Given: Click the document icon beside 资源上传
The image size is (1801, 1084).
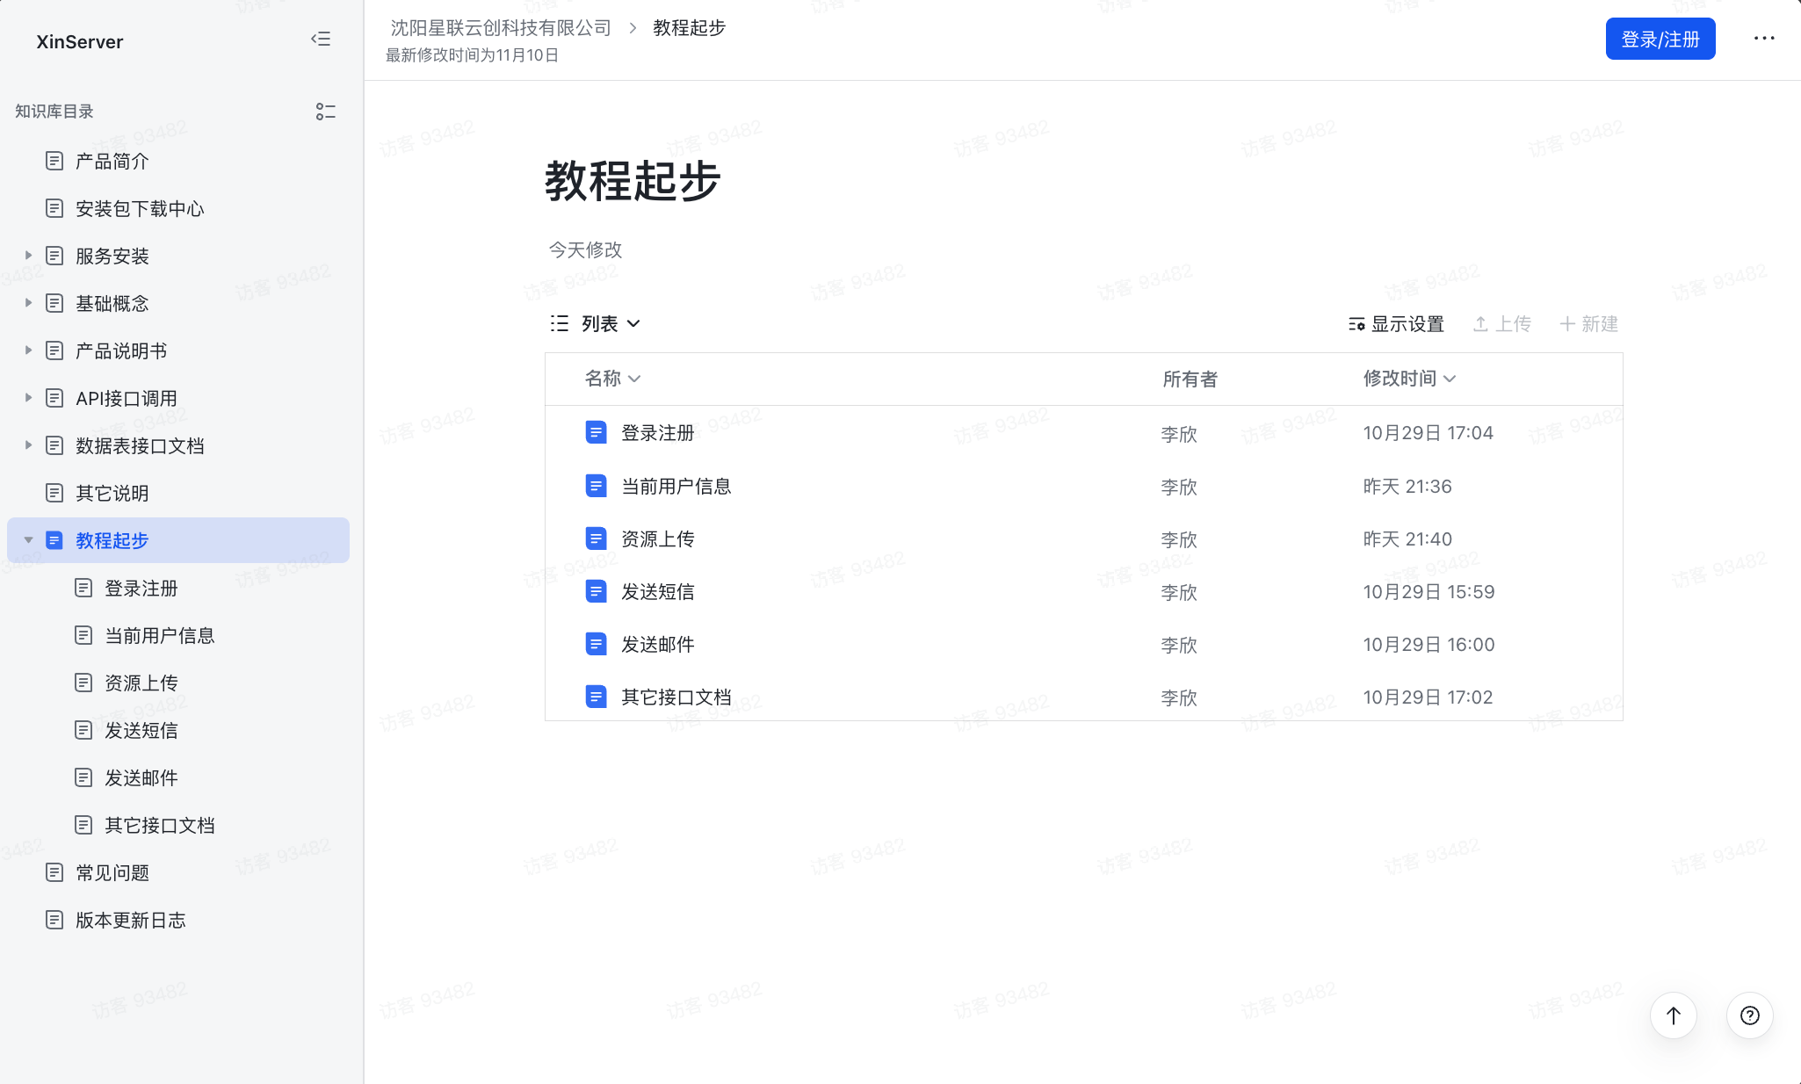Looking at the screenshot, I should click(x=596, y=538).
